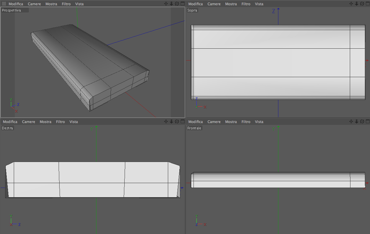Click the move-camera icon in the Prospettiva viewport
370x234 pixels.
tap(166, 4)
